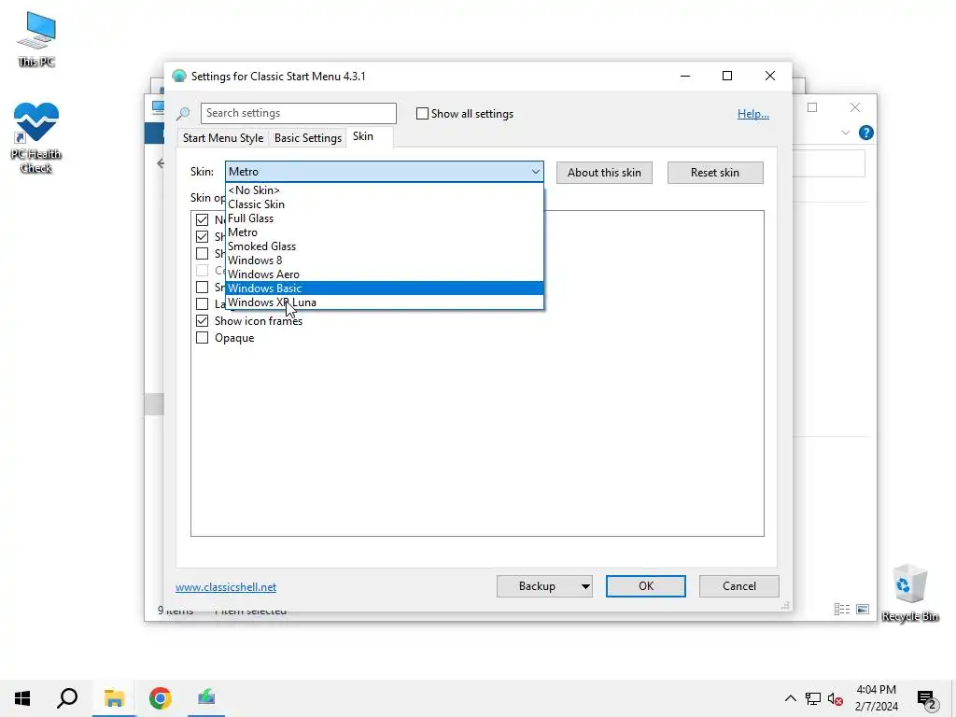Click the search magnifier icon beside Search settings
956x717 pixels.
point(184,113)
